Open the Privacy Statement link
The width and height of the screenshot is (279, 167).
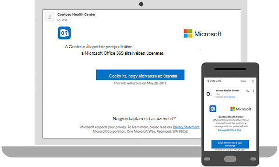pos(186,127)
